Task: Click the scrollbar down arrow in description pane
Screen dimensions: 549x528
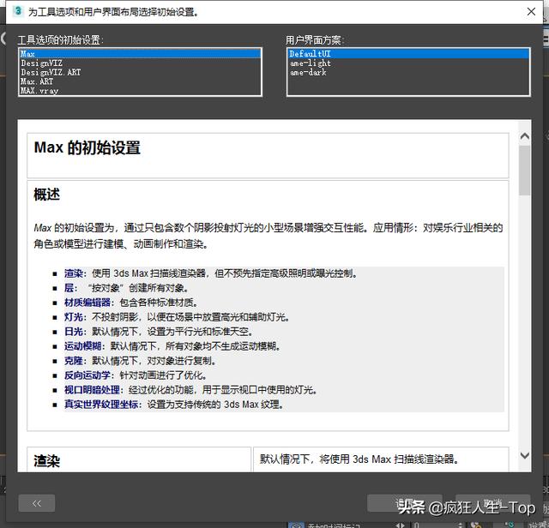Action: 524,464
